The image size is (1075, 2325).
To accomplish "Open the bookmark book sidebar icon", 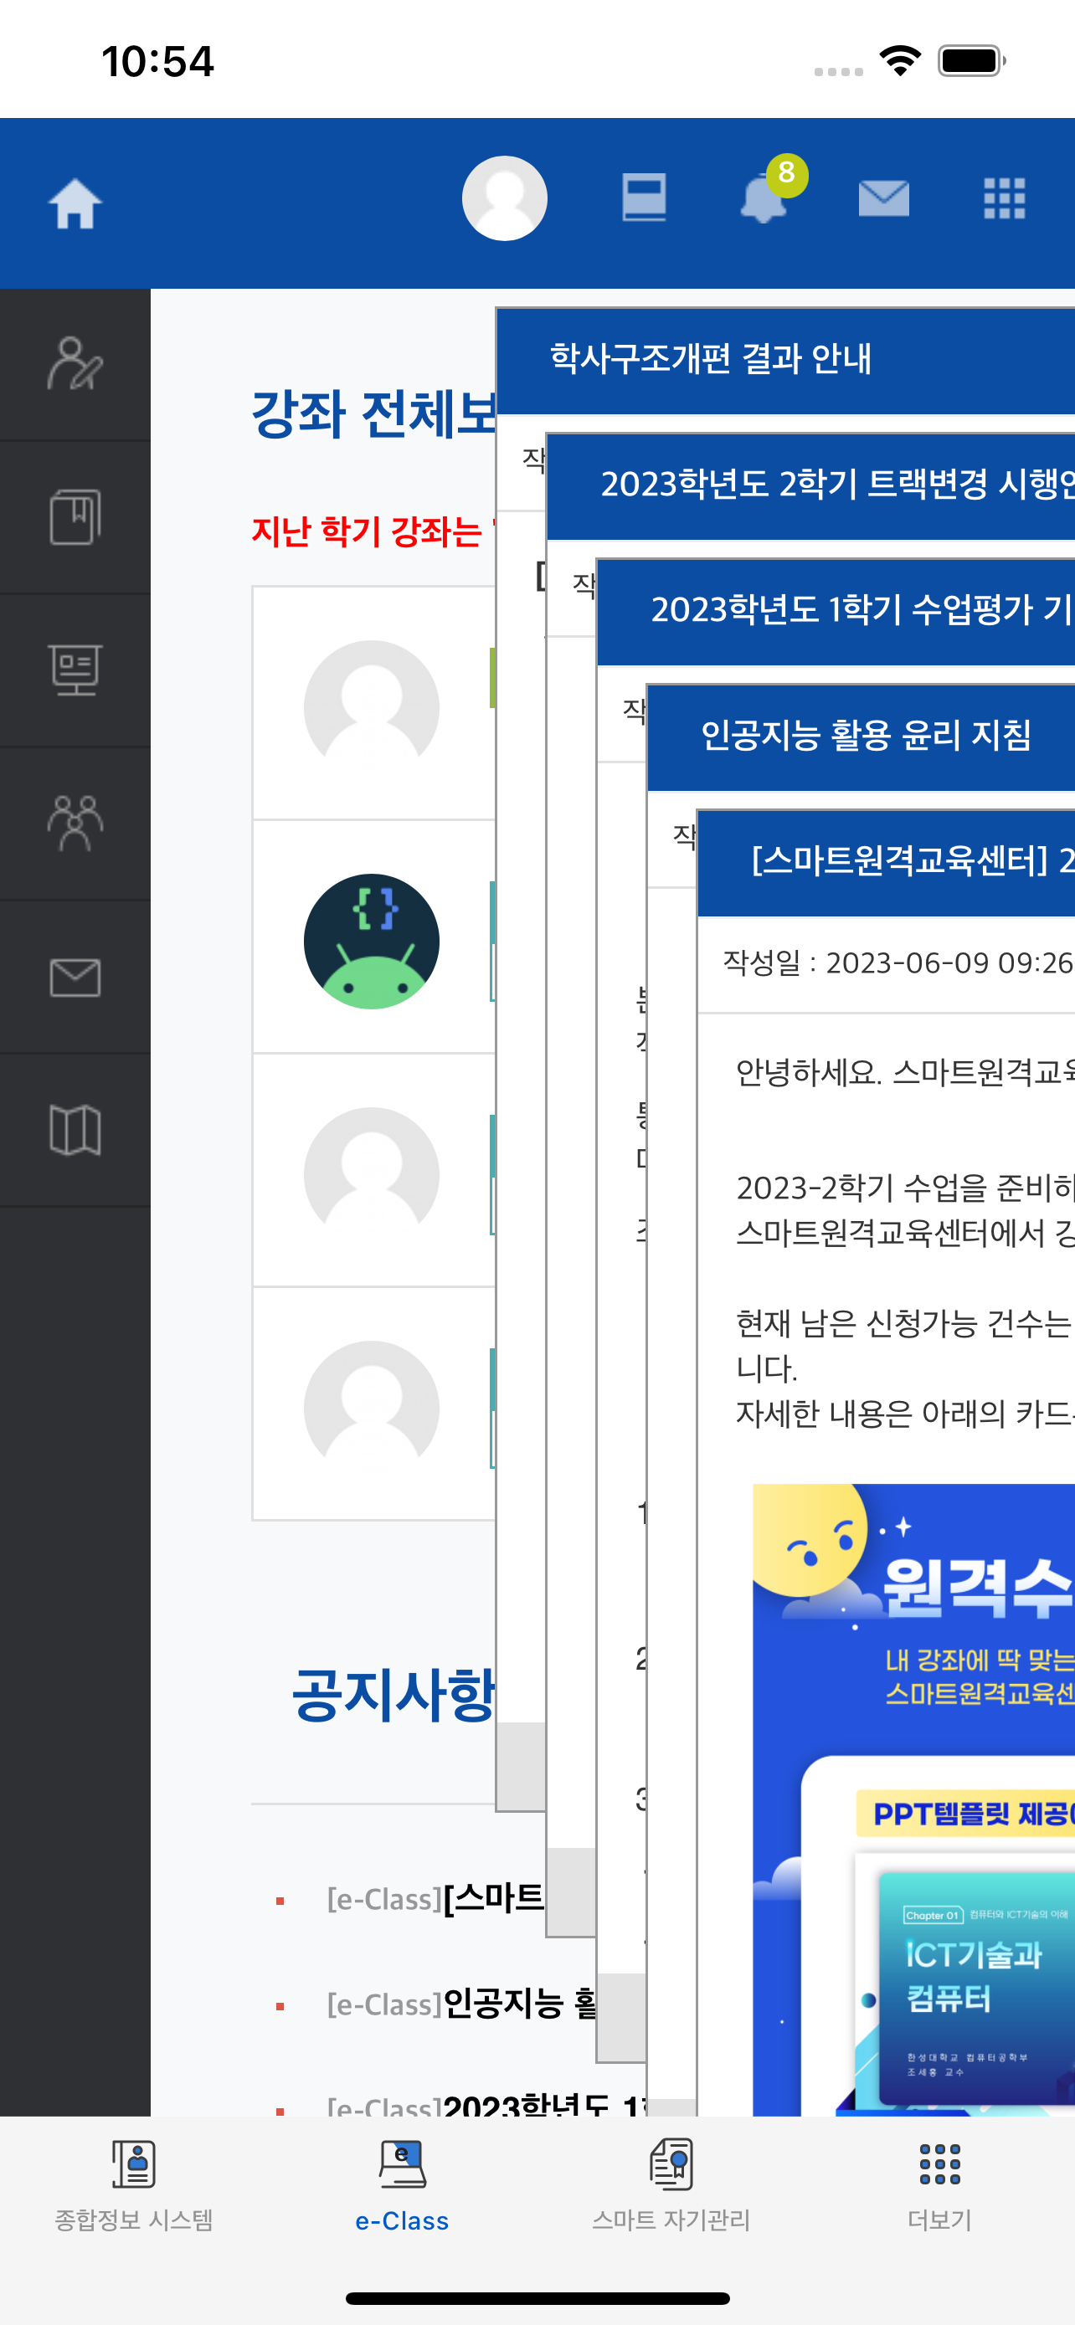I will pyautogui.click(x=75, y=517).
